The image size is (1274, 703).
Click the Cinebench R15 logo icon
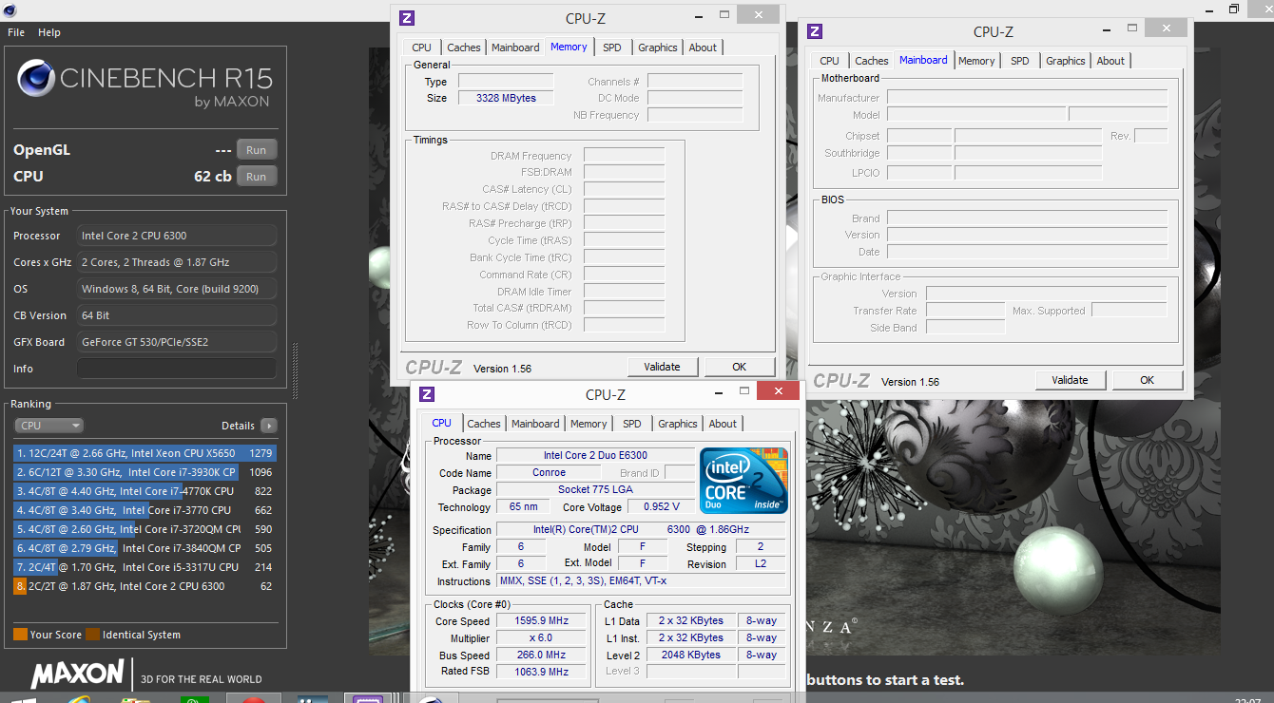coord(35,78)
